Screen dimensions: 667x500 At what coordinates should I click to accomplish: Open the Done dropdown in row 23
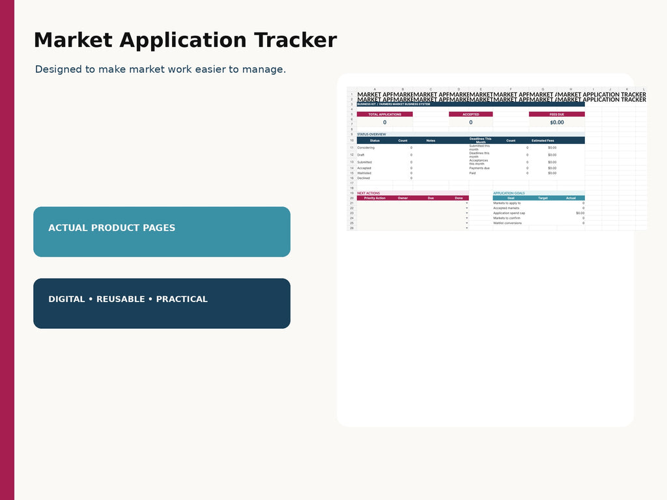pyautogui.click(x=466, y=213)
